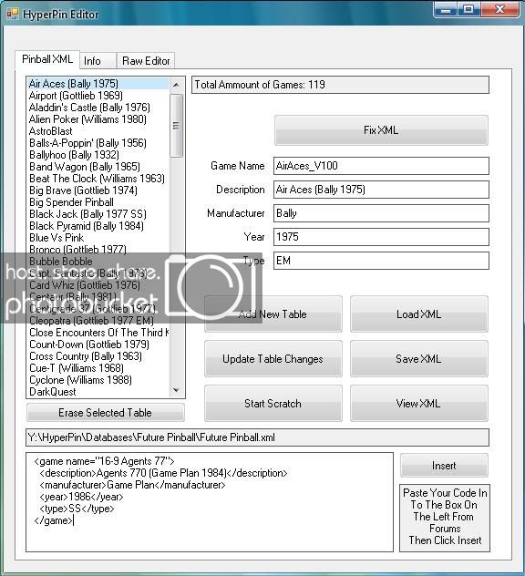Open View XML

coord(419,404)
